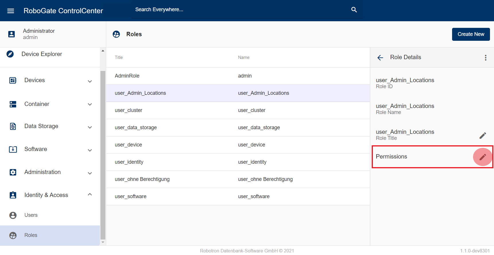The image size is (494, 255).
Task: Open the Software menu item
Action: point(50,149)
